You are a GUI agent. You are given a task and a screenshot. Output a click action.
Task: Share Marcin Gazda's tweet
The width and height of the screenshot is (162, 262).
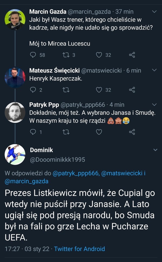coord(132,55)
